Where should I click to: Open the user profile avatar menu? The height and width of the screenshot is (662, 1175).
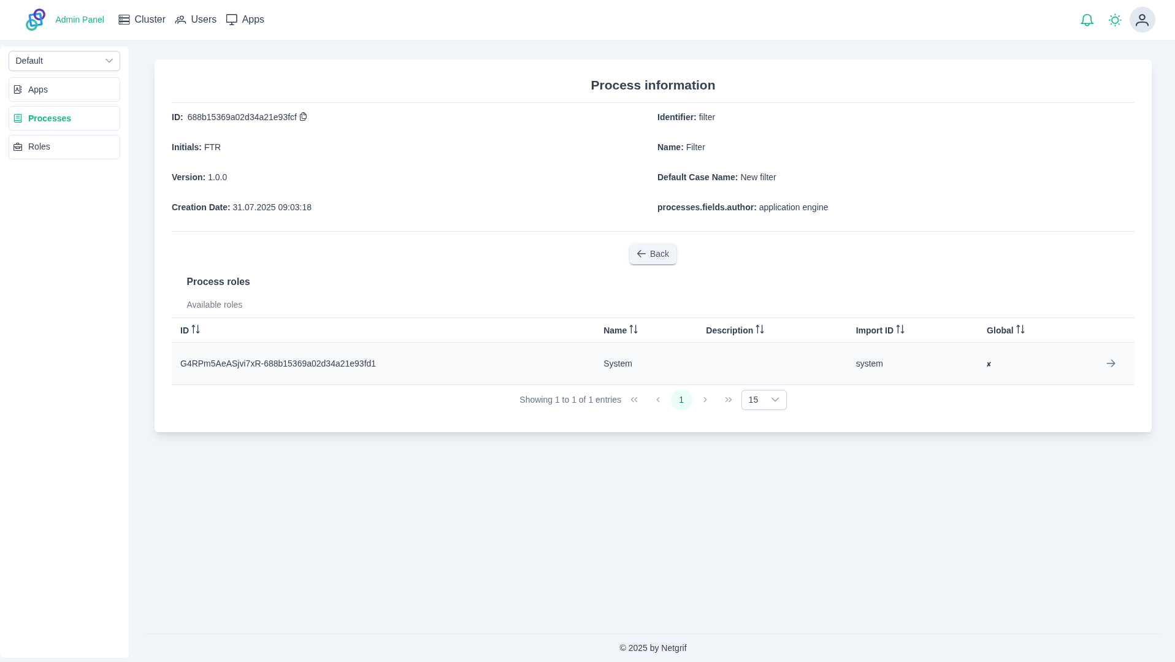[1142, 20]
